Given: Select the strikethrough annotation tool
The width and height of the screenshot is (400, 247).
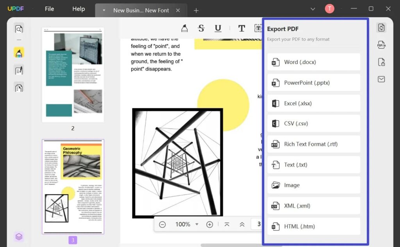Looking at the screenshot, I should tap(201, 28).
